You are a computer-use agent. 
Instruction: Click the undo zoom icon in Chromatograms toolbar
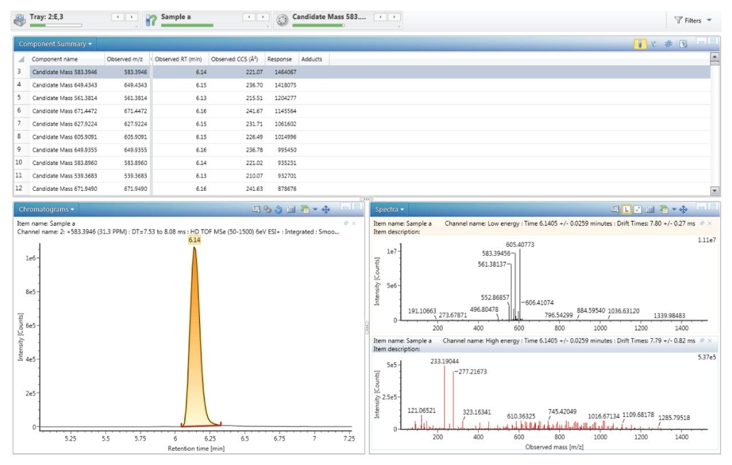279,210
